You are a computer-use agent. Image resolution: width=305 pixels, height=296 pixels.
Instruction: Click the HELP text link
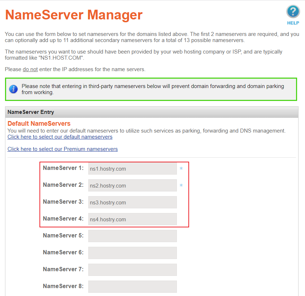coord(293,23)
